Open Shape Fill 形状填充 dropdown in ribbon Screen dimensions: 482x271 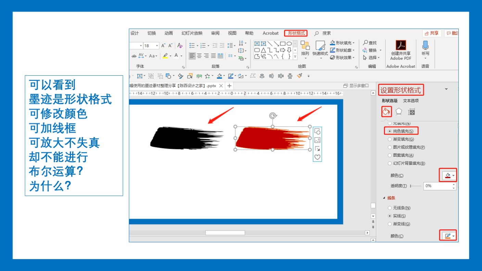pos(353,43)
